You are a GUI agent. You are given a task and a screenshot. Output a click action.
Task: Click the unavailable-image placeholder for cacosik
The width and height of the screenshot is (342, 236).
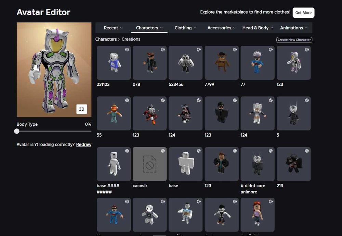click(150, 164)
